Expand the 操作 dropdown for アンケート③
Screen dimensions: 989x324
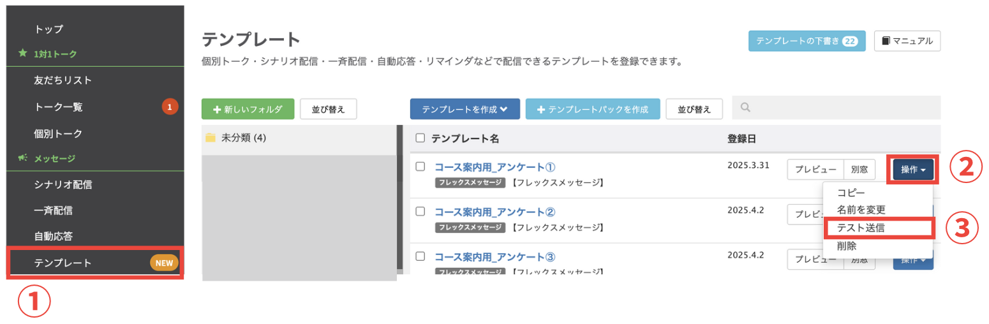point(913,261)
